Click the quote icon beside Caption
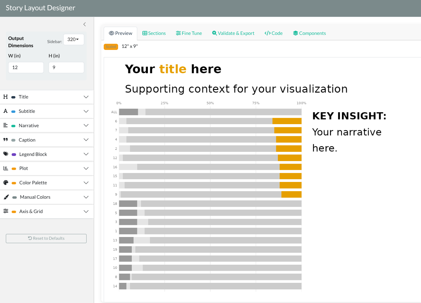The image size is (421, 303). (x=5, y=140)
